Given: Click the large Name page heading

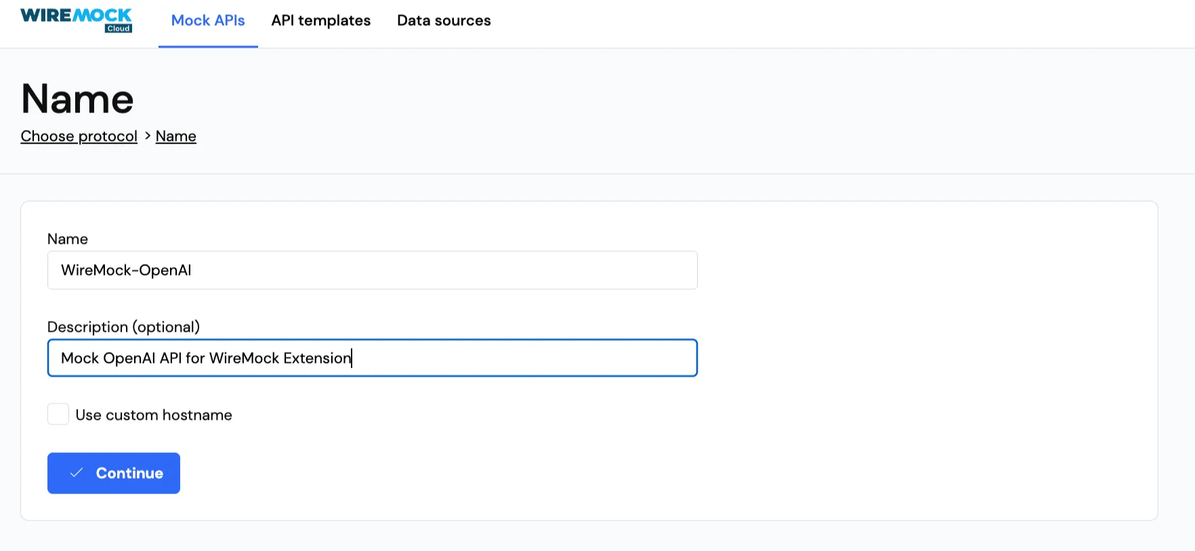Looking at the screenshot, I should (x=77, y=99).
